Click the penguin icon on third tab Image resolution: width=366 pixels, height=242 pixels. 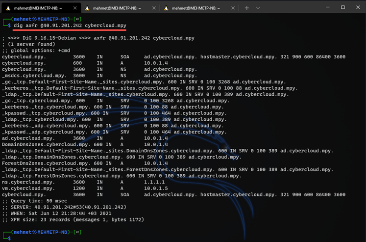tap(167, 8)
